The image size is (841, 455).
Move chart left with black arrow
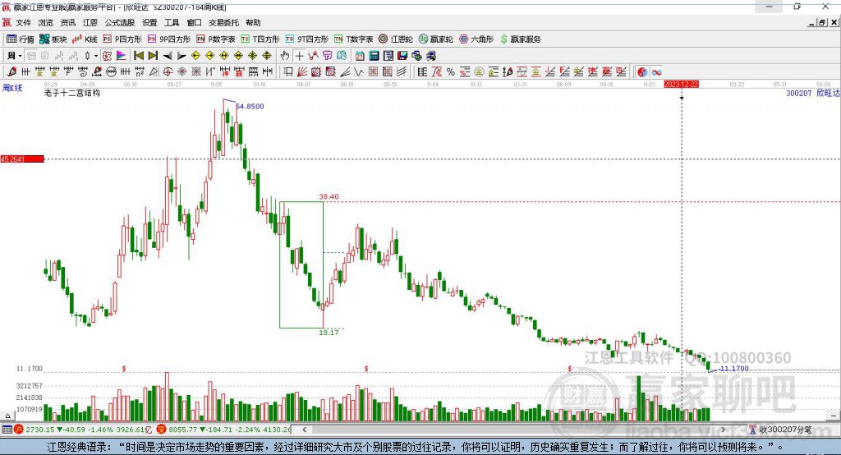(x=168, y=56)
